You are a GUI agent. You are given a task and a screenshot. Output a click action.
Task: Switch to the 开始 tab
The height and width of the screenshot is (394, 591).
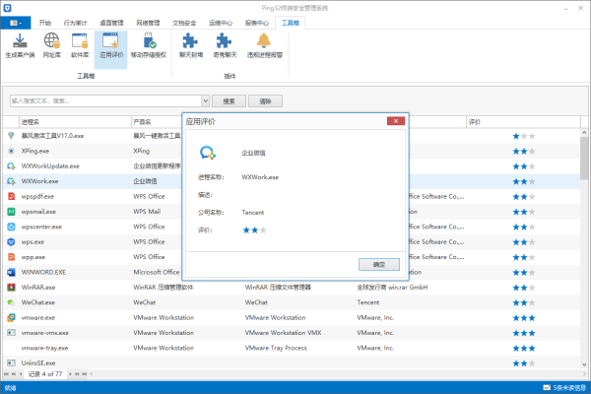(45, 23)
